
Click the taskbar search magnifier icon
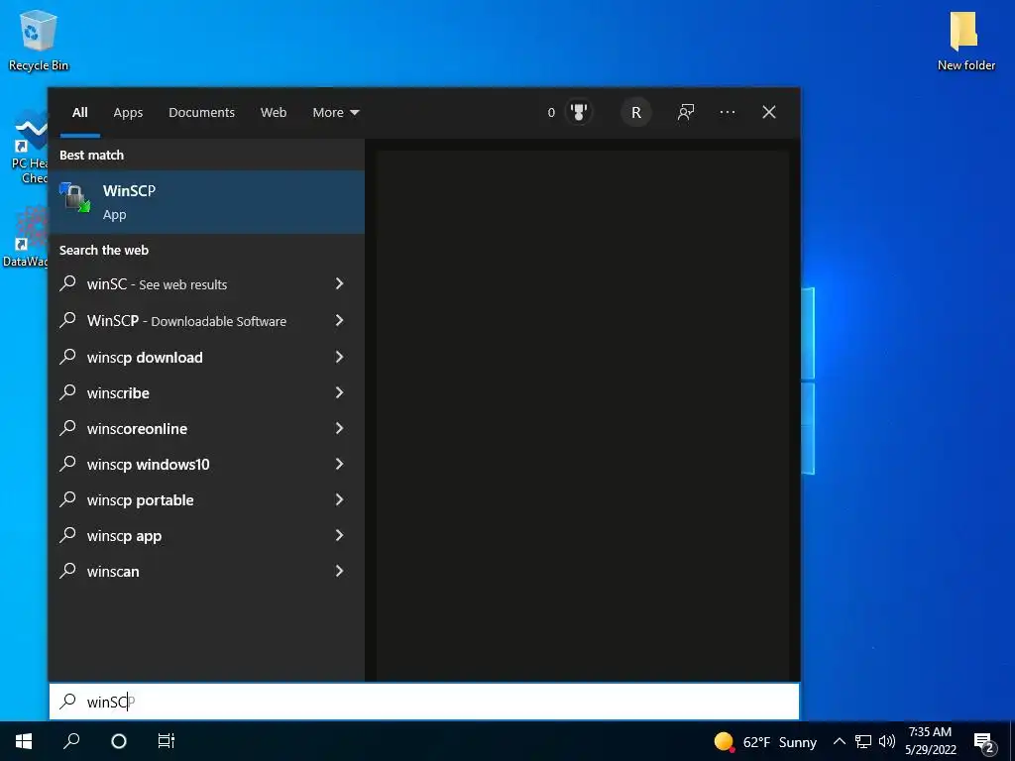71,741
